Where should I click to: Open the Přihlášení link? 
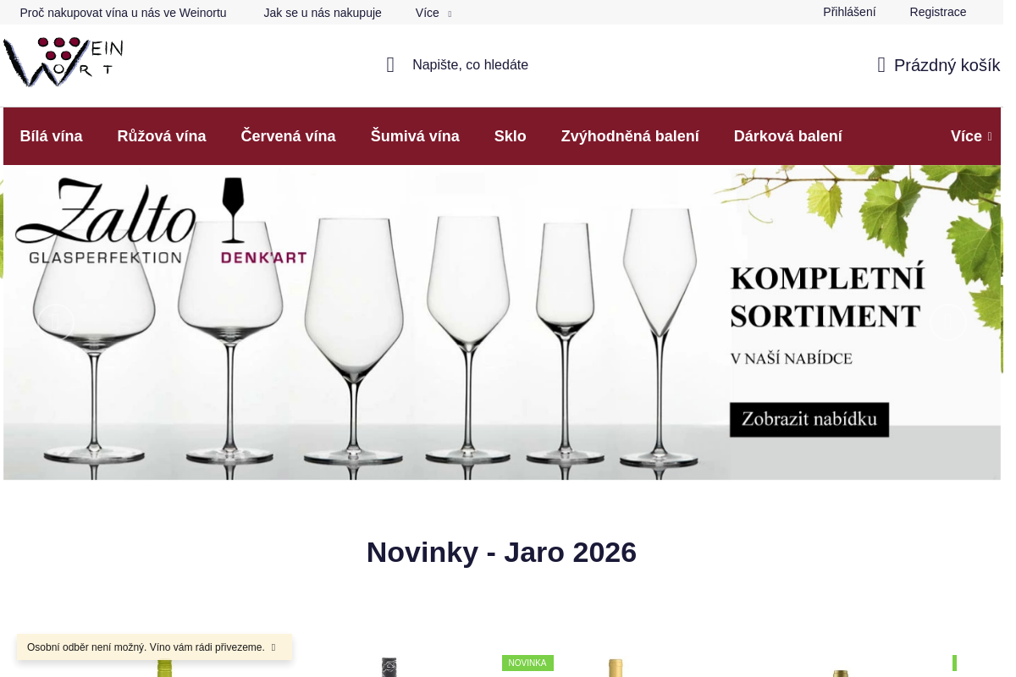848,12
